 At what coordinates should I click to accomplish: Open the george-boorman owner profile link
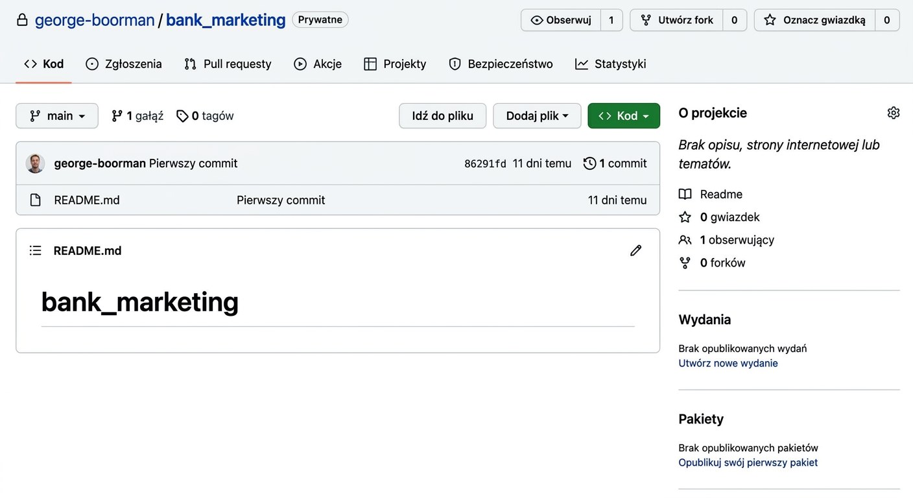click(x=95, y=20)
